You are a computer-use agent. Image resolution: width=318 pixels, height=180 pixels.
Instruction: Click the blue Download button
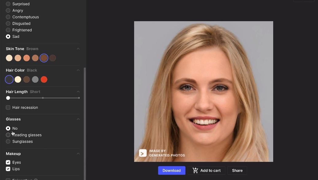click(172, 170)
